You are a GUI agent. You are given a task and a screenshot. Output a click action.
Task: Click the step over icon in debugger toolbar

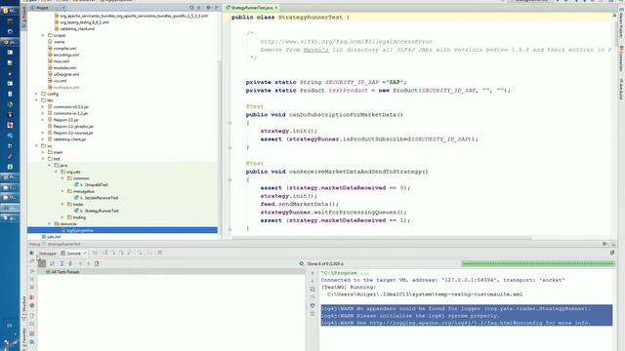click(x=105, y=253)
